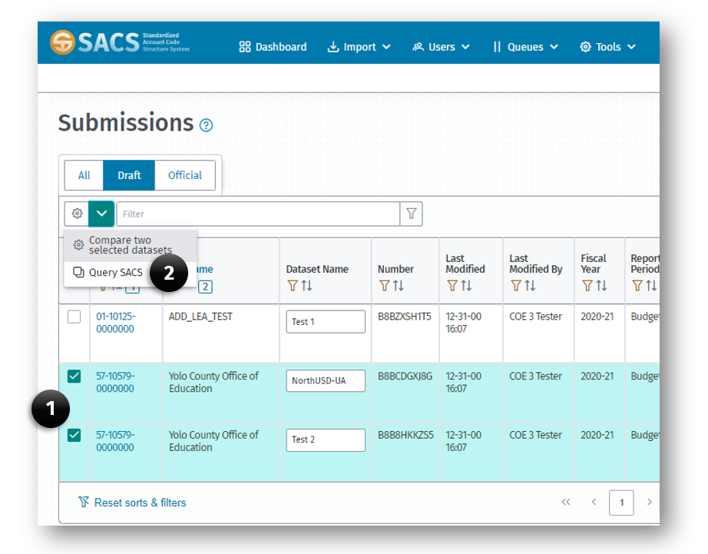Image resolution: width=708 pixels, height=554 pixels.
Task: Open submission link 01-10125-0000000
Action: click(x=114, y=321)
